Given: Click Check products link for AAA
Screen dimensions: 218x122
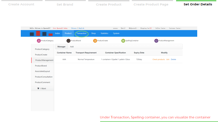Looking at the screenshot, I should [x=158, y=60].
